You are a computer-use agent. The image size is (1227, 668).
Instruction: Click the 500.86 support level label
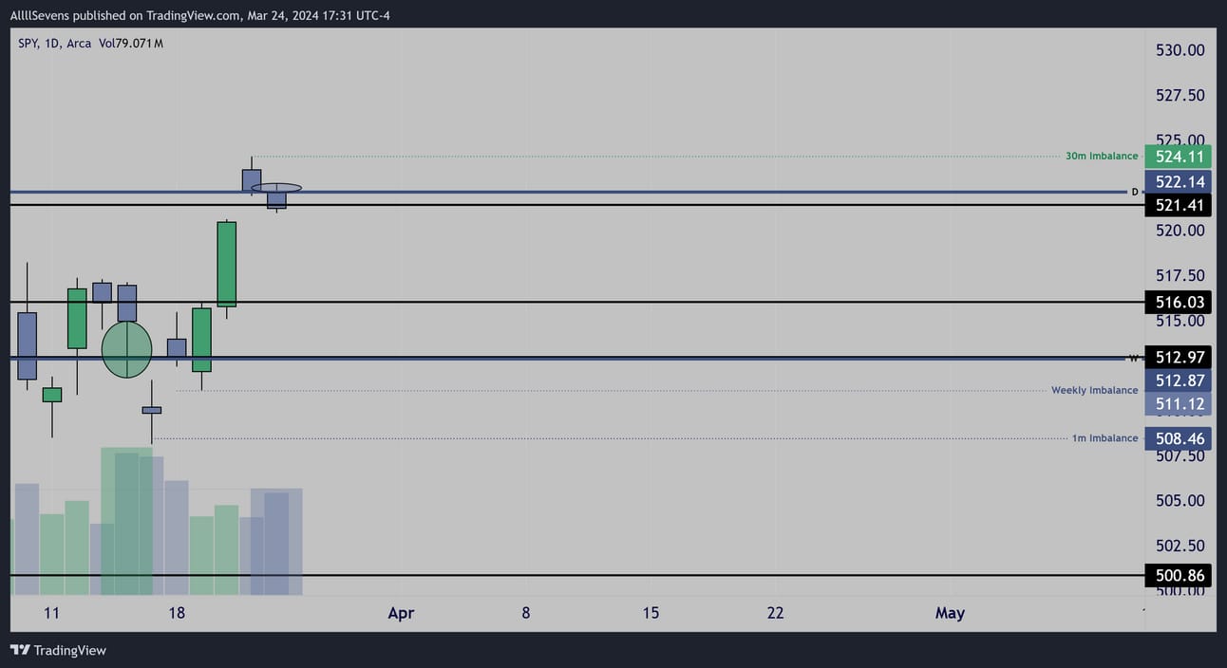point(1180,575)
